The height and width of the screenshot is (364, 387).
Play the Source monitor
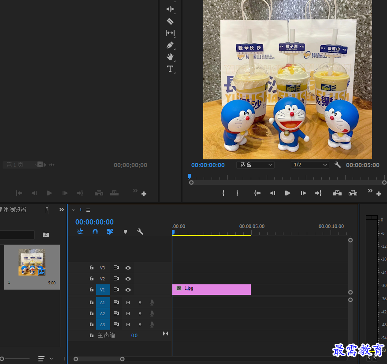(49, 193)
